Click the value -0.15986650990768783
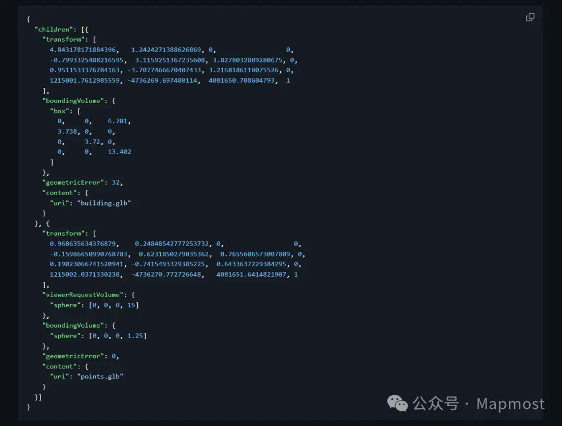The width and height of the screenshot is (562, 426). (x=88, y=254)
